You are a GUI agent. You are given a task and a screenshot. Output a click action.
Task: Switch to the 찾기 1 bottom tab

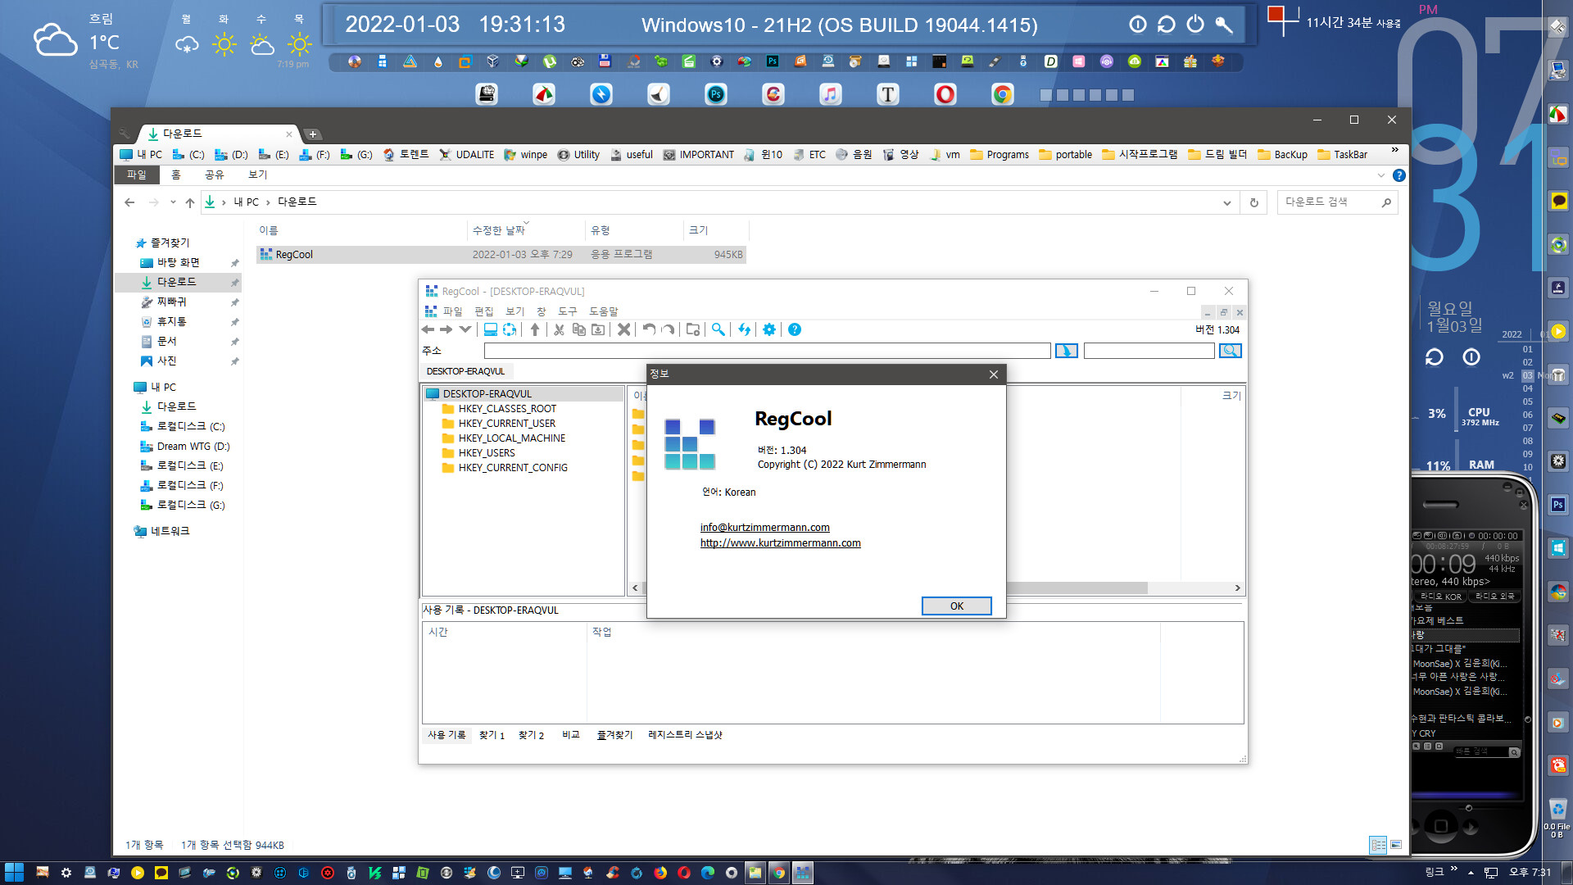click(x=492, y=735)
